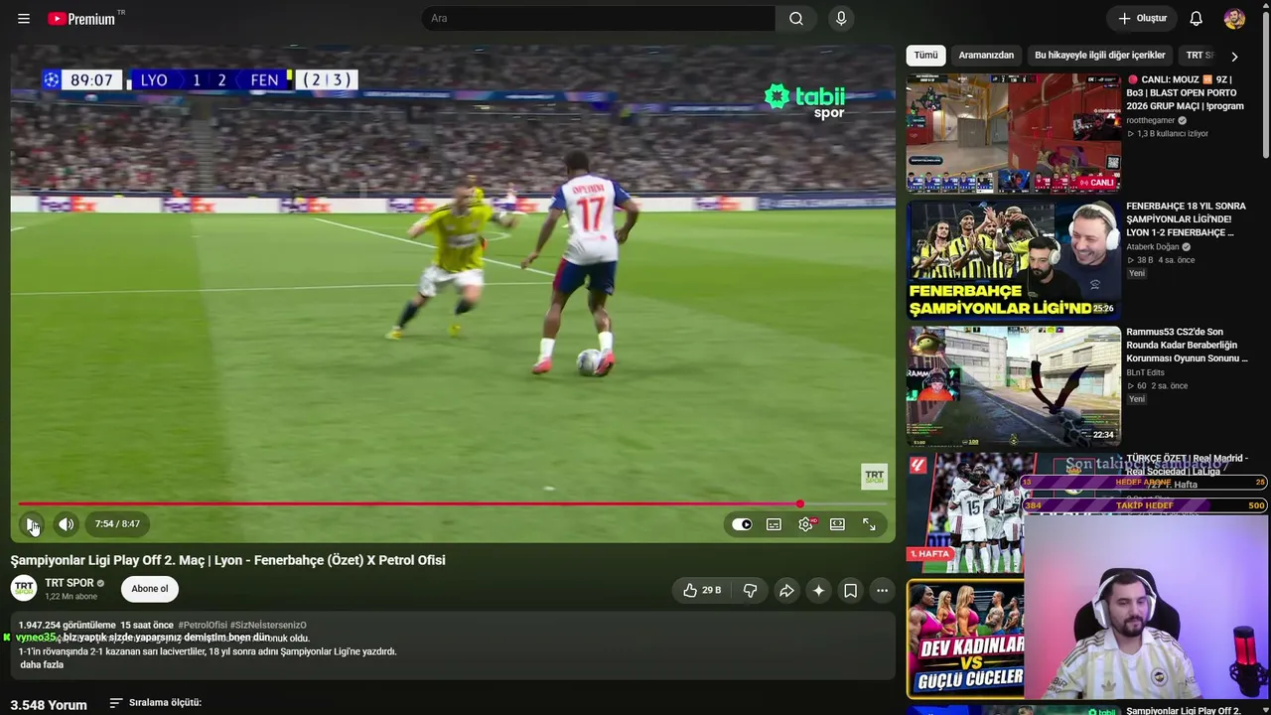Open the rootthegamer channel link
This screenshot has width=1271, height=715.
[x=1150, y=120]
